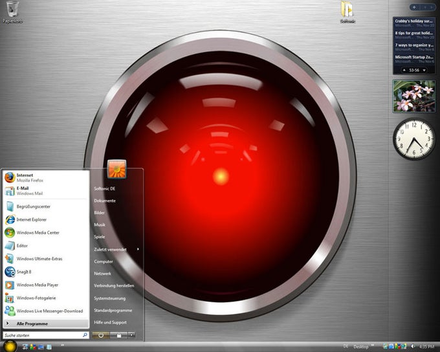Add gadget with sidebar plus button
Viewport: 440px width, 352px height.
point(414,7)
